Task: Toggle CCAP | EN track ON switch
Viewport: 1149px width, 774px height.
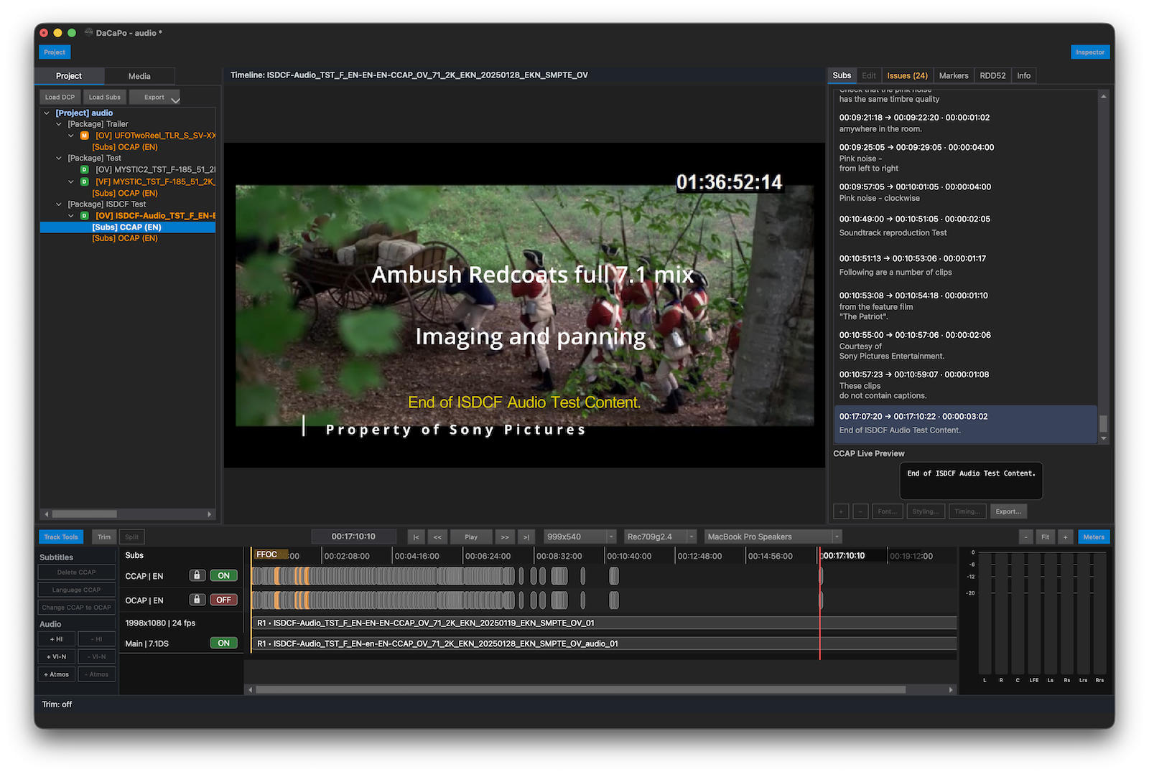Action: tap(223, 575)
